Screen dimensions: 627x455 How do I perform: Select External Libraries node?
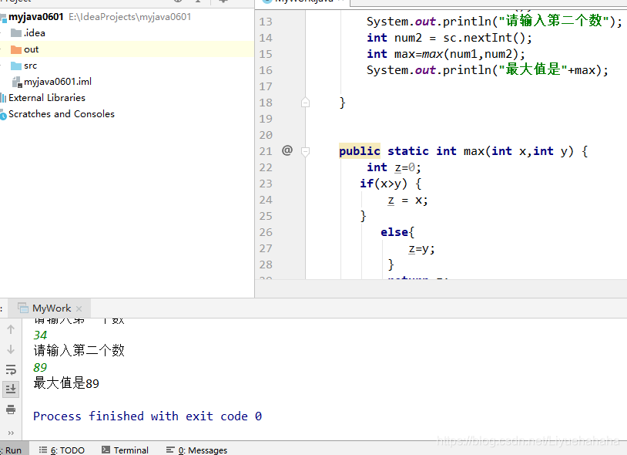pos(47,98)
